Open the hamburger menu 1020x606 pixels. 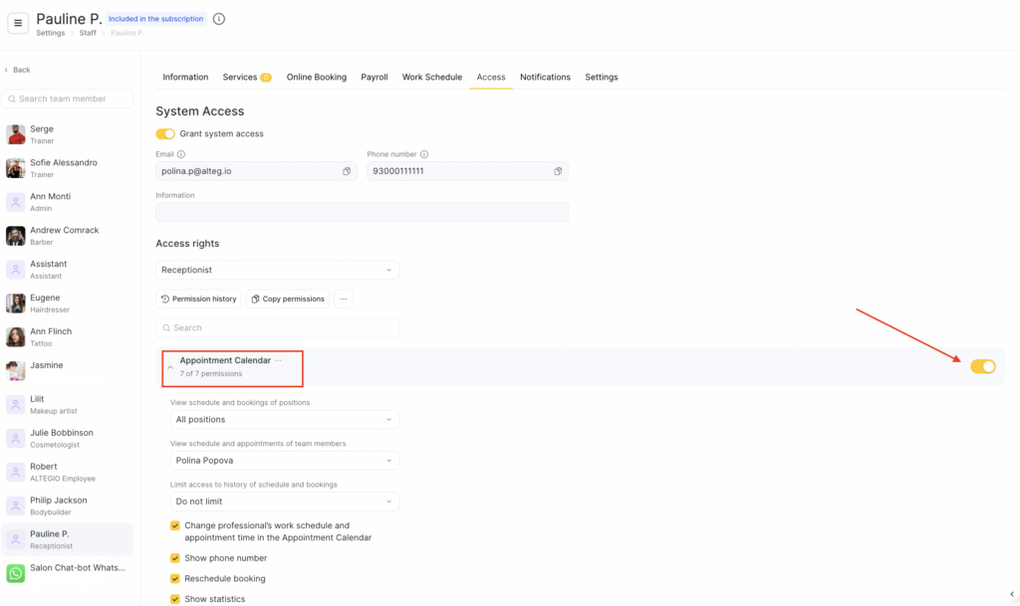18,25
